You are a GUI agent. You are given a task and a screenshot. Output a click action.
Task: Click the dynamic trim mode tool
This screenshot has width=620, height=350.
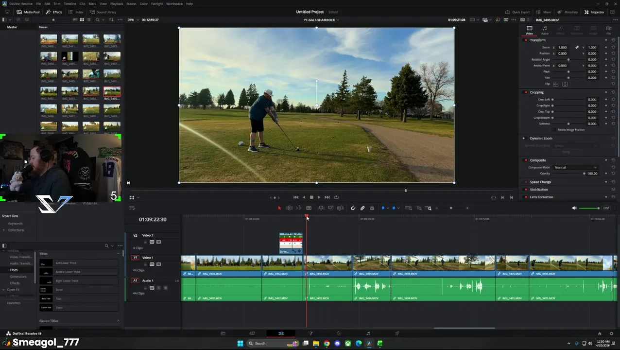coord(299,208)
